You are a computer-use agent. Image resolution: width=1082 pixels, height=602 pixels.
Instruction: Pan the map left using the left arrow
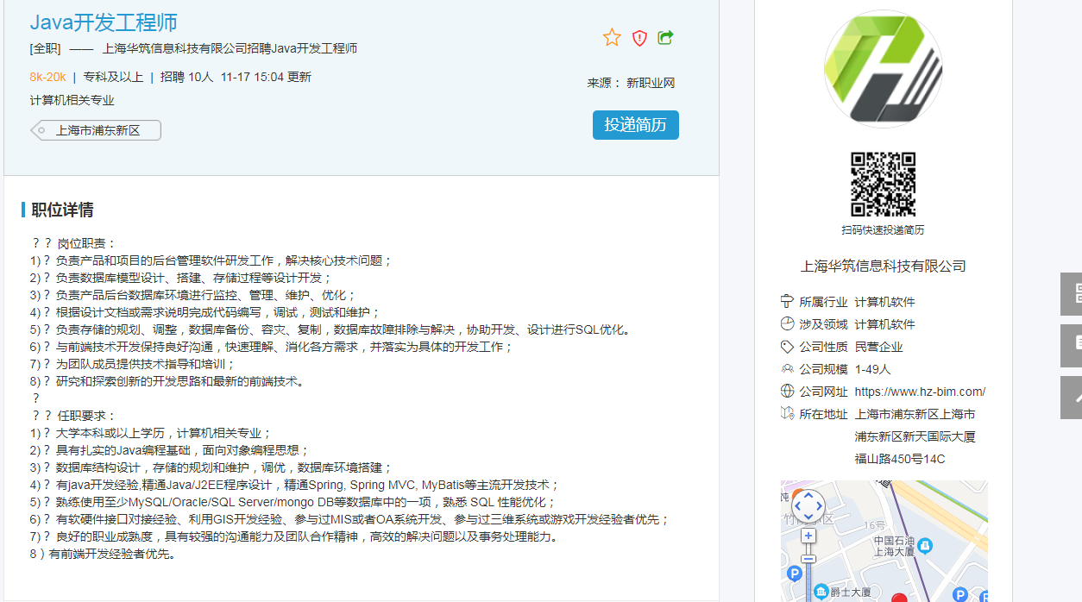pyautogui.click(x=796, y=507)
